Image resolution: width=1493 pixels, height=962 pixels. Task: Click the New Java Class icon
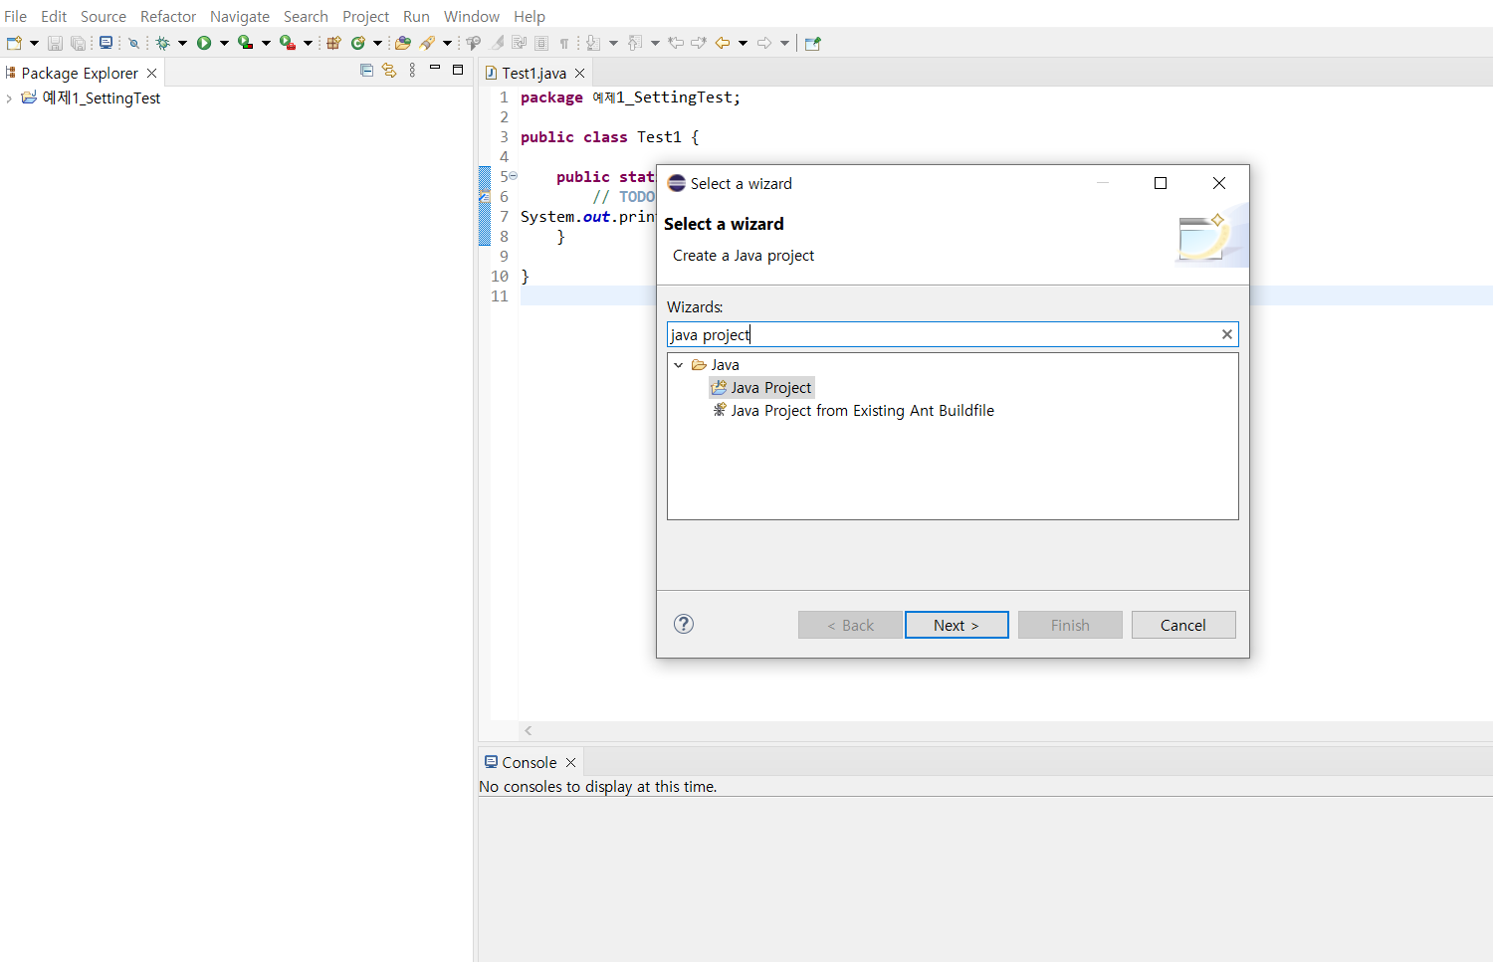tap(358, 43)
